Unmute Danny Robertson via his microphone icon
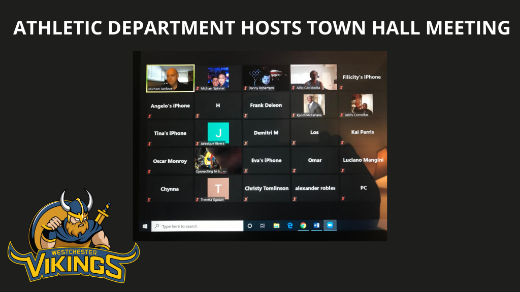This screenshot has height=292, width=520. (x=245, y=87)
